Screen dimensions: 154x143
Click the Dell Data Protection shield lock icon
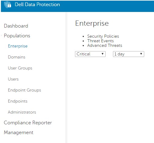click(8, 5)
